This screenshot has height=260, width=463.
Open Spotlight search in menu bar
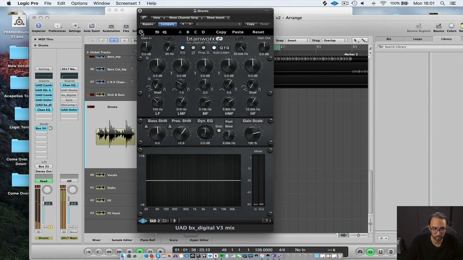point(442,3)
